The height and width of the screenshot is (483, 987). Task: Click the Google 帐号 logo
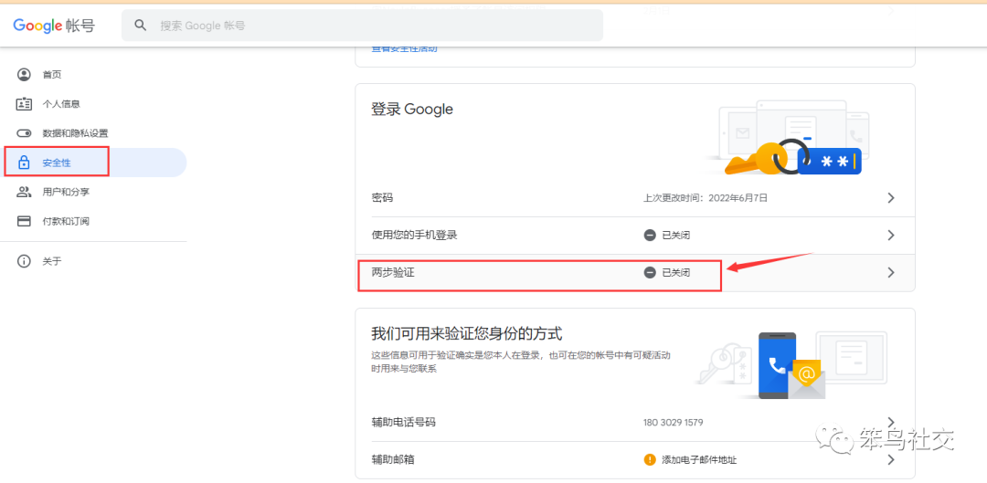[54, 26]
